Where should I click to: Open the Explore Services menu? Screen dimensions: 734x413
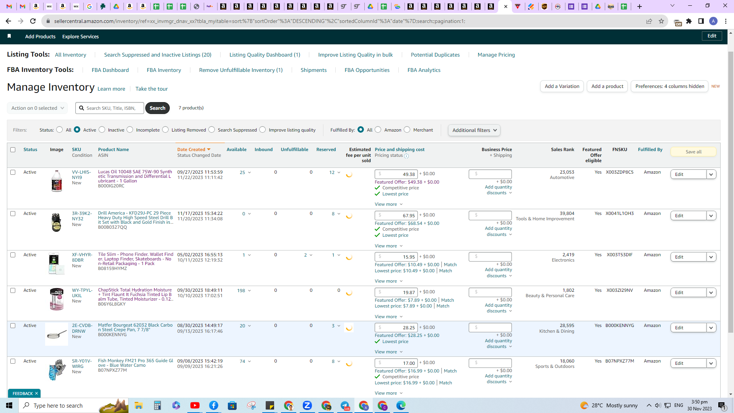click(x=80, y=36)
